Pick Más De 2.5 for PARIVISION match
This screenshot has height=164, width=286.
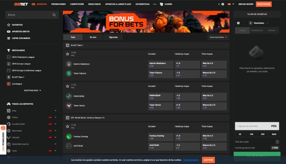[x=214, y=97]
